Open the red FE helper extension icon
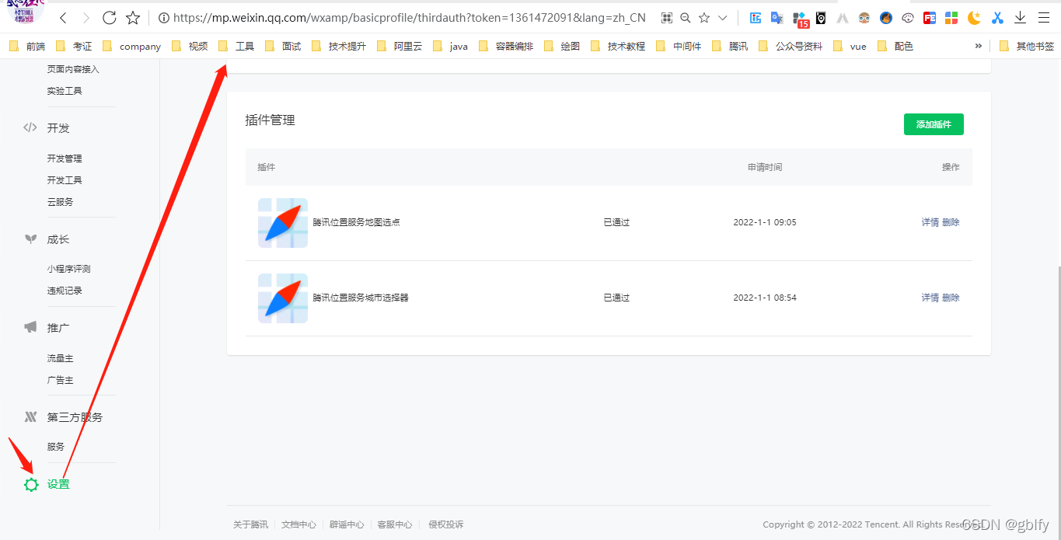 click(930, 17)
